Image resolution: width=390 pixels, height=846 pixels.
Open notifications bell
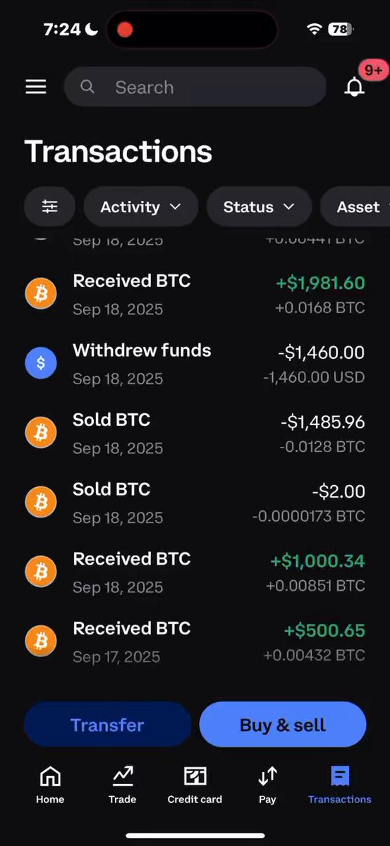pyautogui.click(x=355, y=87)
